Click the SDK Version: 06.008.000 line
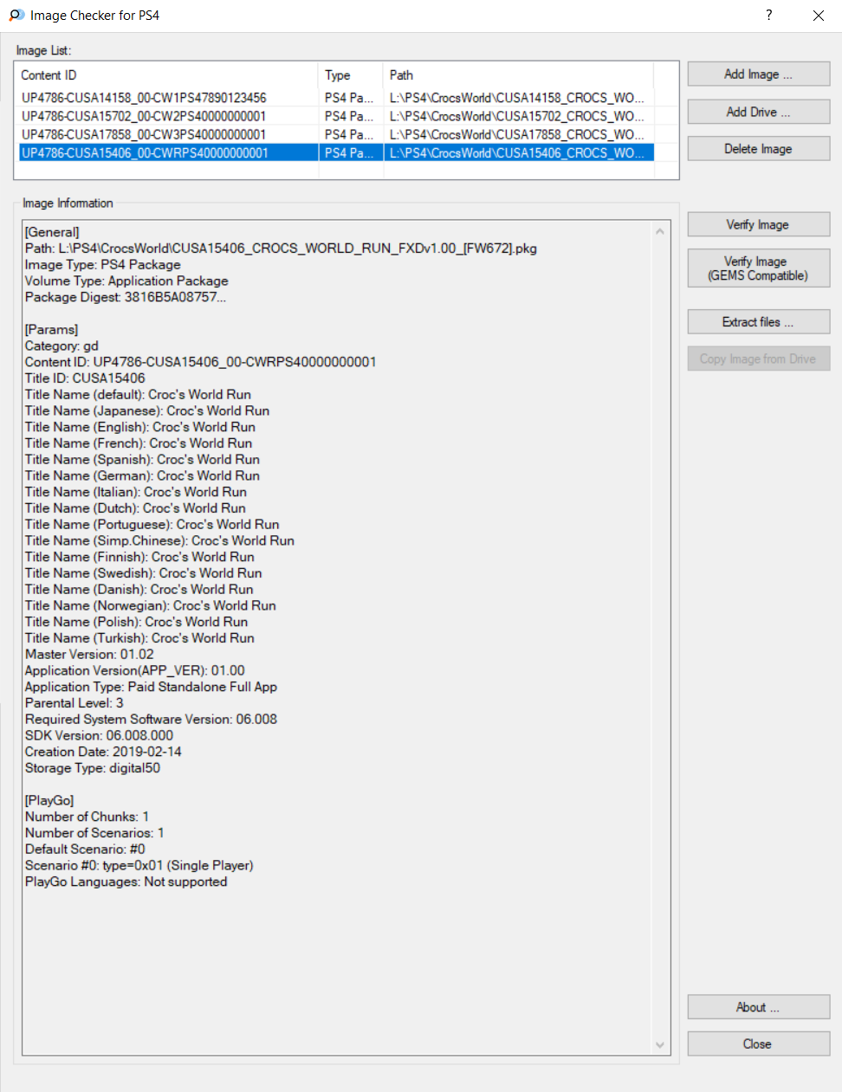This screenshot has width=842, height=1092. click(99, 736)
